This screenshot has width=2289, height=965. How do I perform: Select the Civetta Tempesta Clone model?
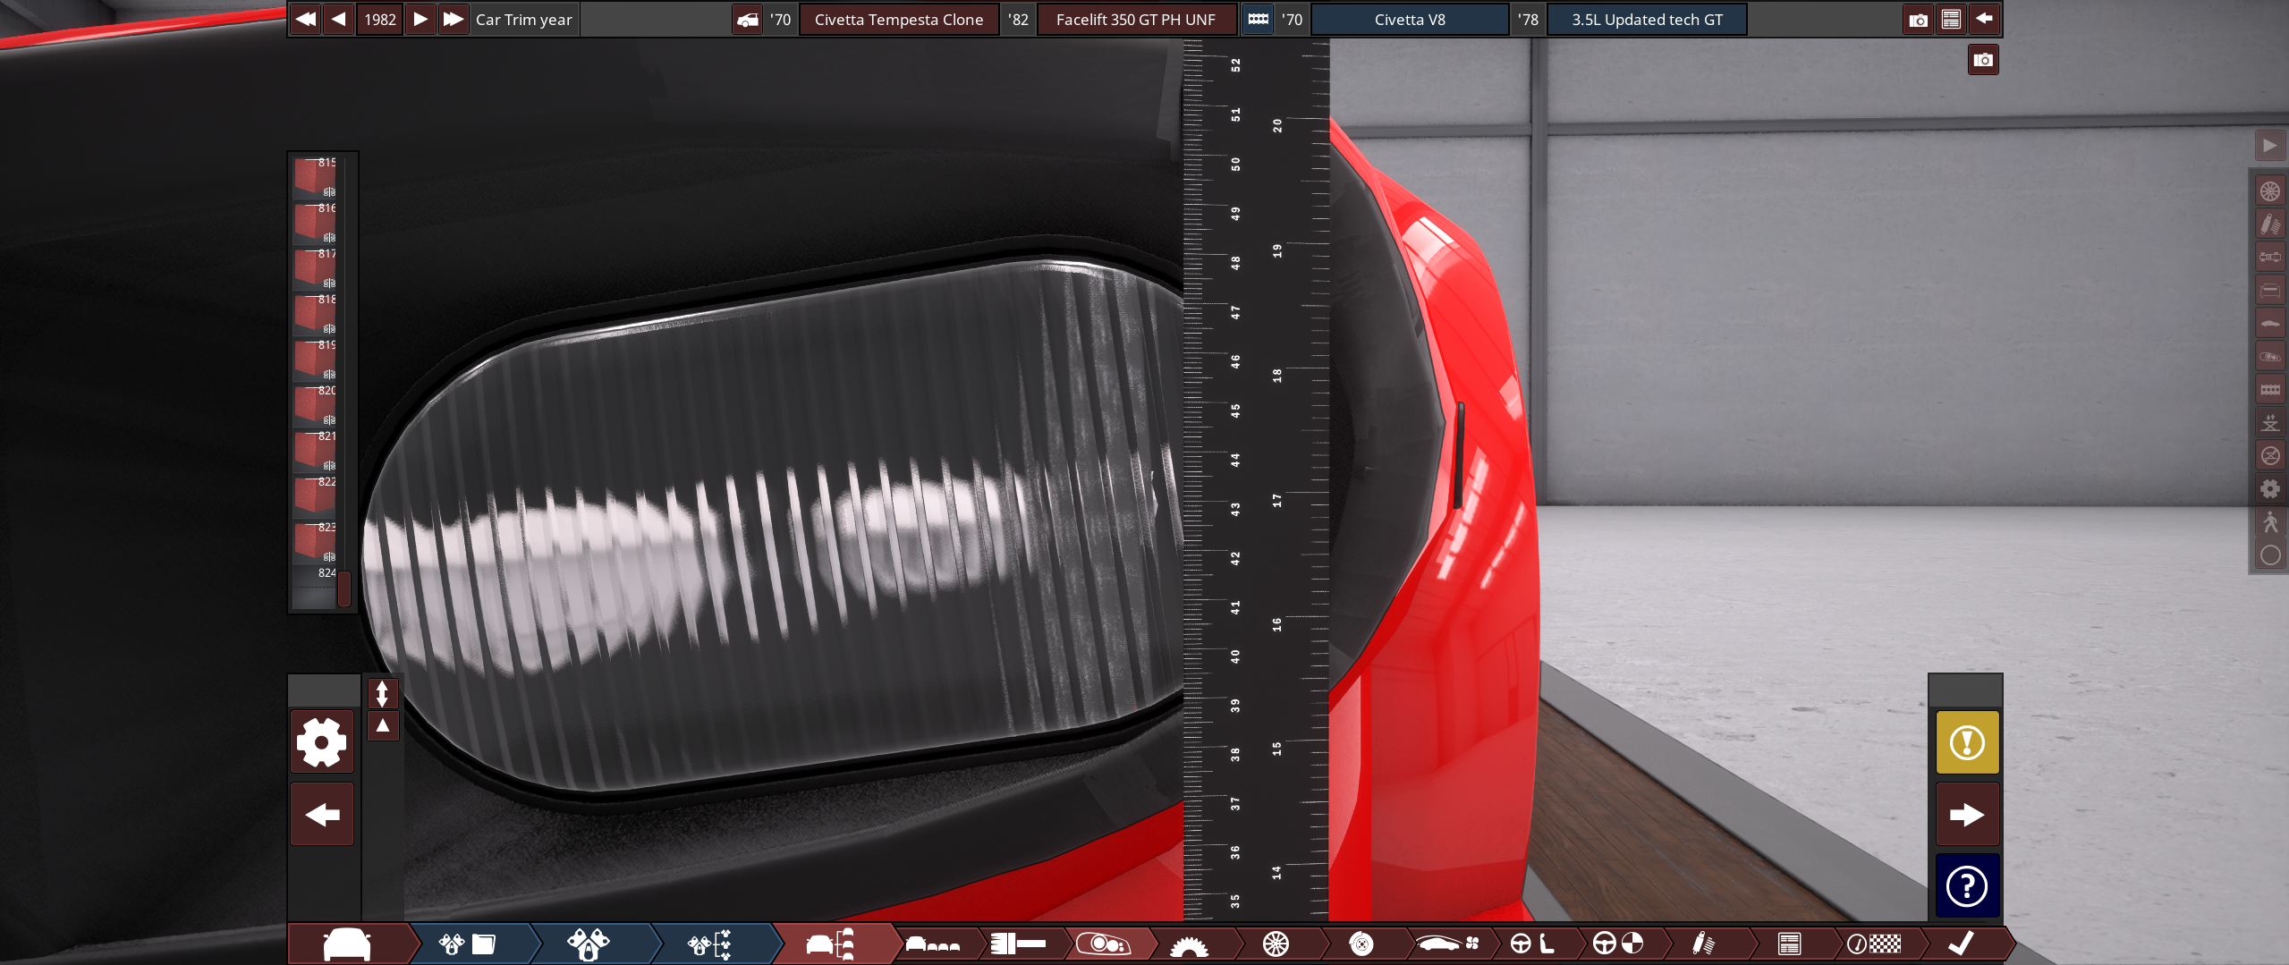898,20
